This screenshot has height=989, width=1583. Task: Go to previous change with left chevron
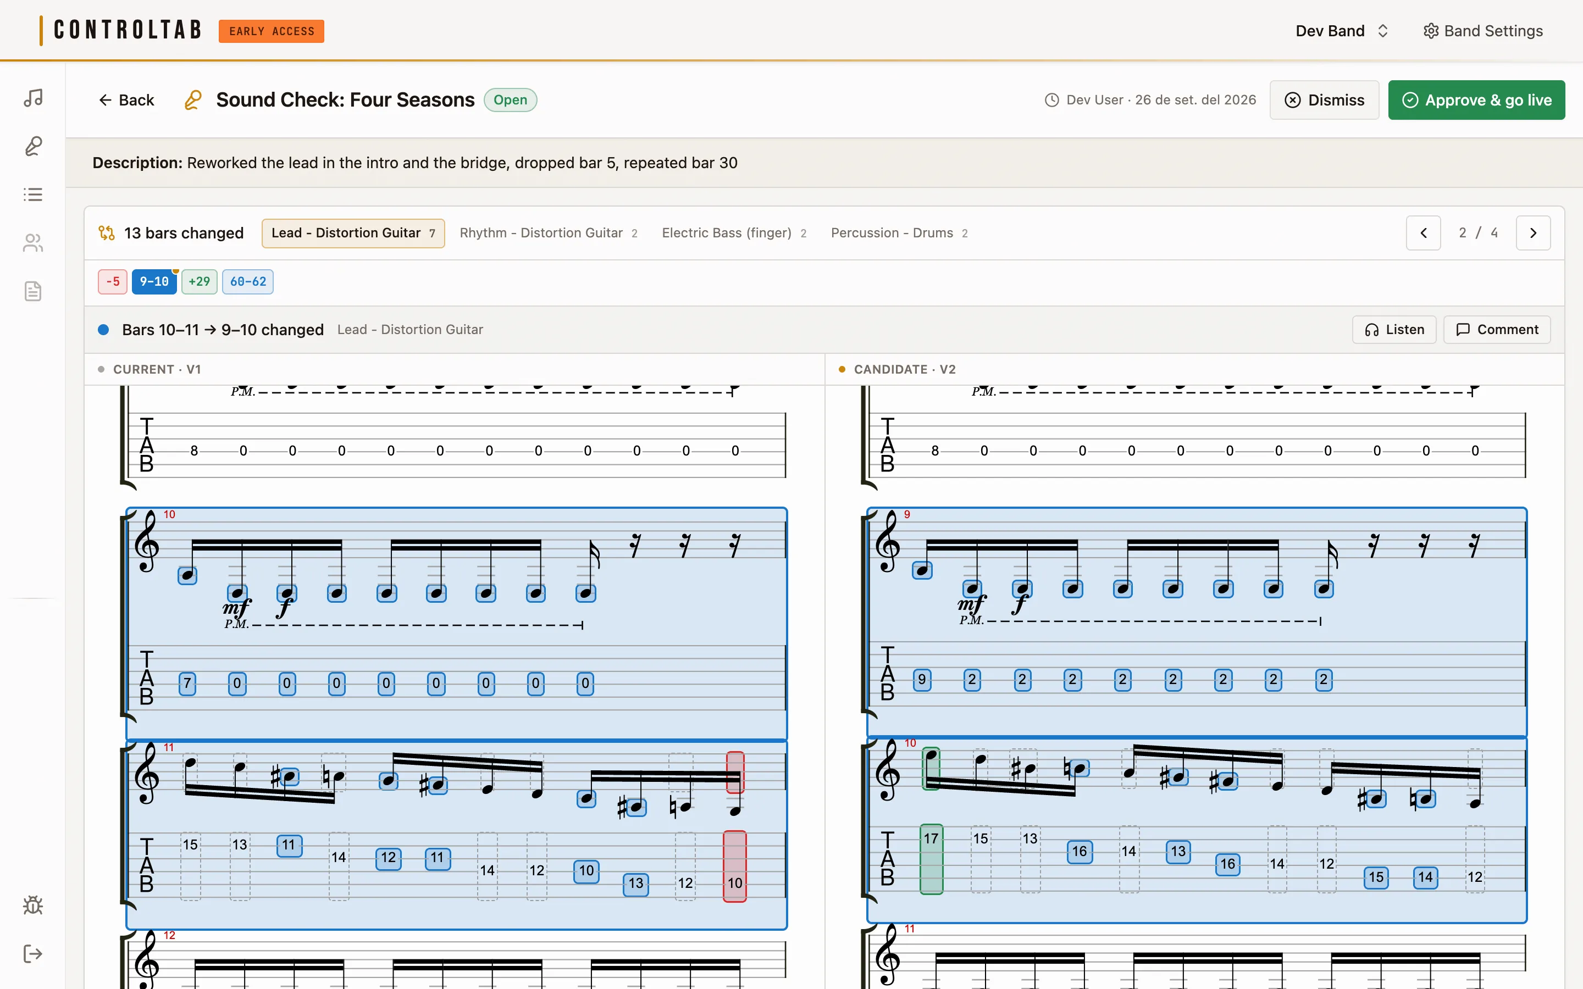1424,233
